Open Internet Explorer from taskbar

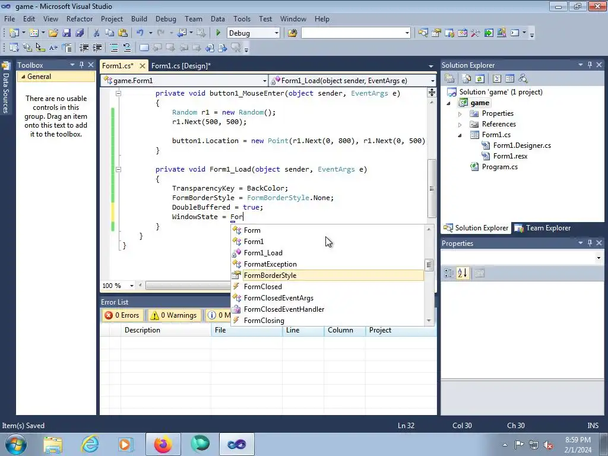point(90,444)
